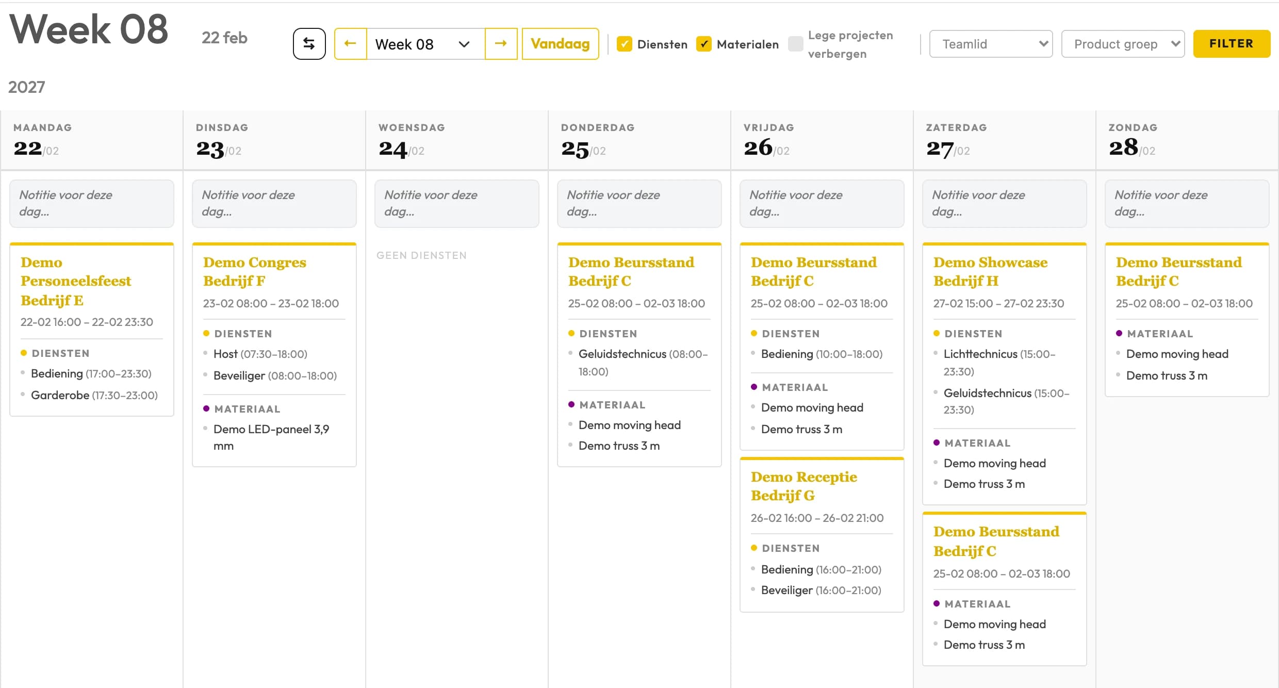Open Saturday's Demo Beursstand Bedrijf C card
Screen dimensions: 1279x688
click(x=996, y=541)
